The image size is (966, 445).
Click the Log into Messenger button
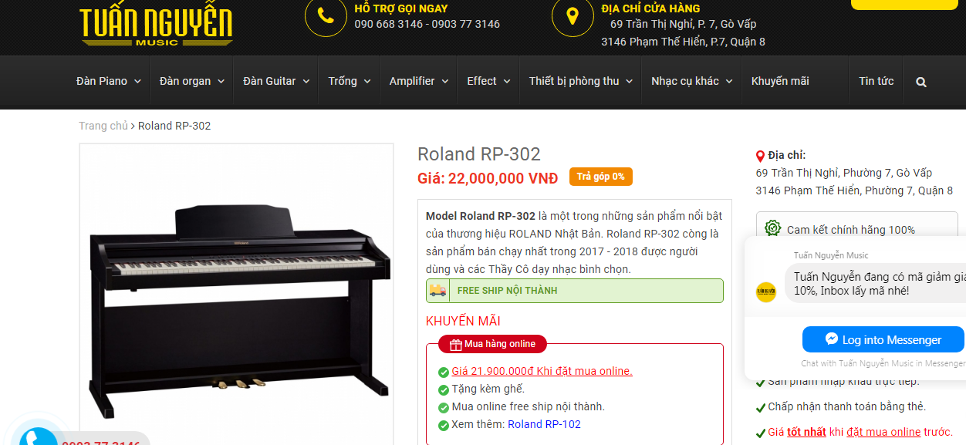tap(883, 340)
